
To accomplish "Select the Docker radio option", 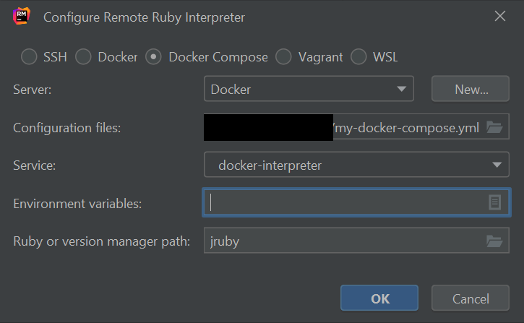I will [x=84, y=56].
